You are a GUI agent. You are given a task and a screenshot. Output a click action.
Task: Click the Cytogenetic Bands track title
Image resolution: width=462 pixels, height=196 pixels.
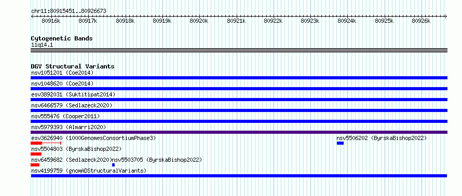pos(62,38)
